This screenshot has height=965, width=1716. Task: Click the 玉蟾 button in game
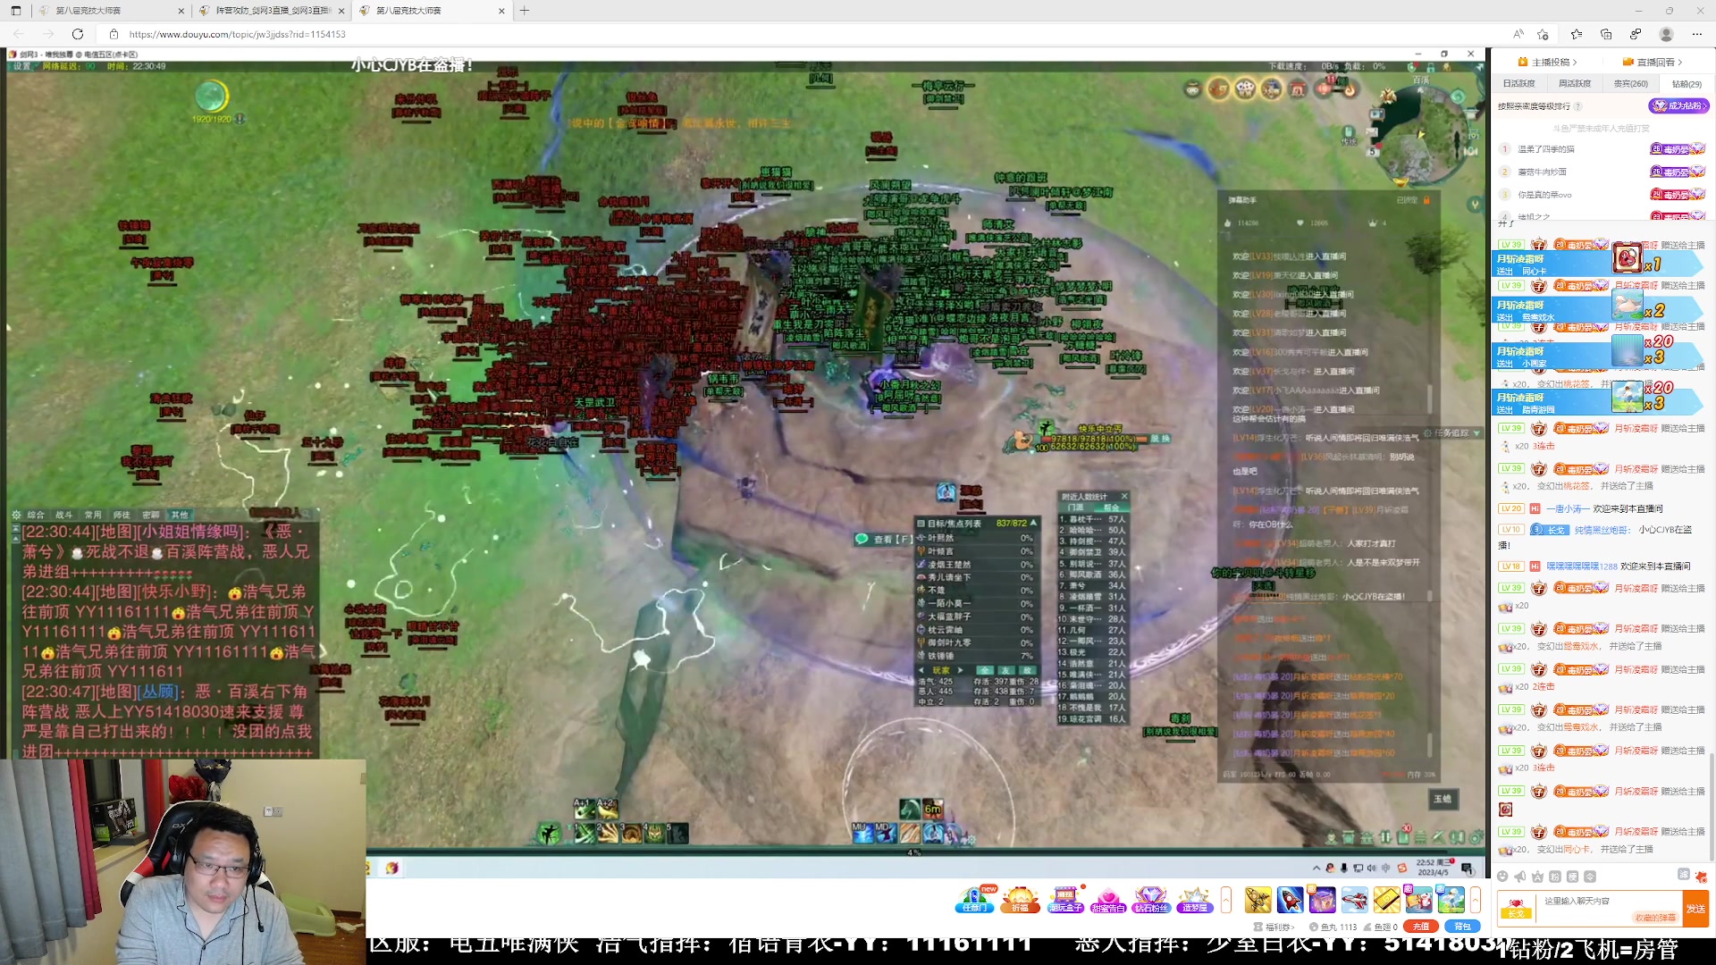[x=1443, y=799]
